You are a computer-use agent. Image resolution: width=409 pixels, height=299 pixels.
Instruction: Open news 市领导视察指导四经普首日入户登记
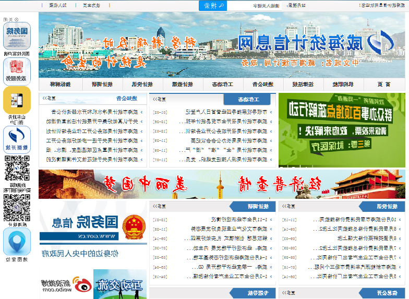[226, 112]
